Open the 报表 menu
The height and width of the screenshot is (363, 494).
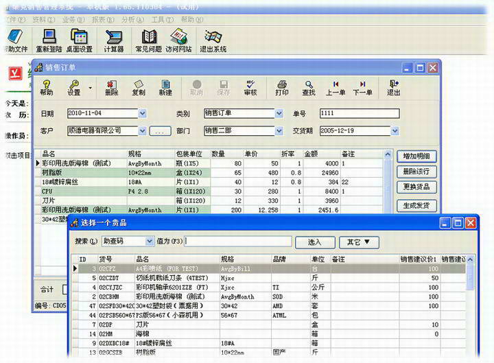point(103,19)
